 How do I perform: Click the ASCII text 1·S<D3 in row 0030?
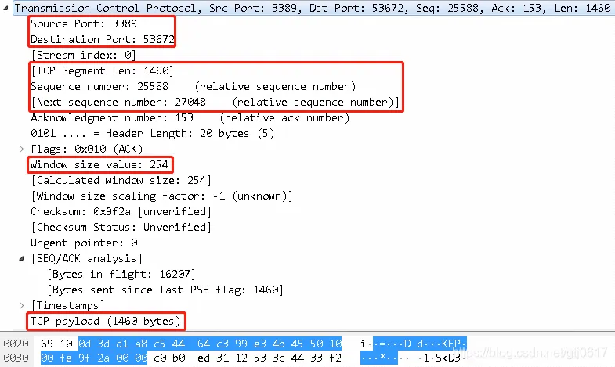pos(441,358)
